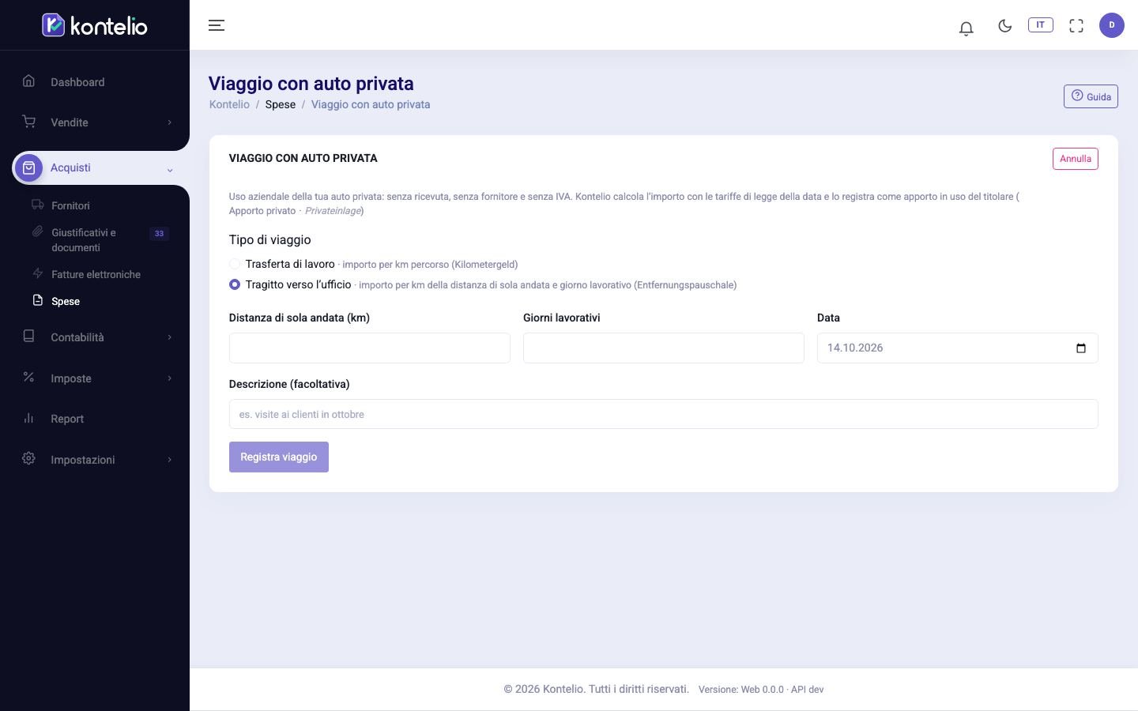
Task: Open the notifications bell
Action: [x=966, y=28]
